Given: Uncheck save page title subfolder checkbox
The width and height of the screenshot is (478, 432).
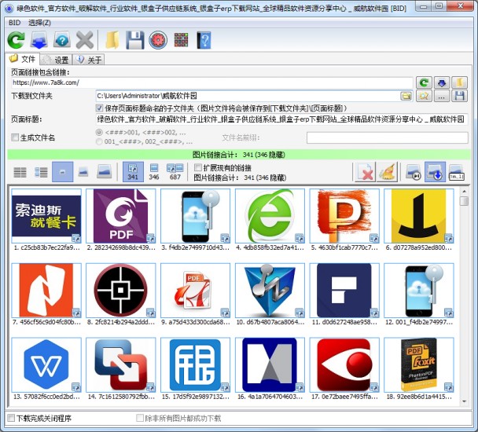Looking at the screenshot, I should pos(100,108).
